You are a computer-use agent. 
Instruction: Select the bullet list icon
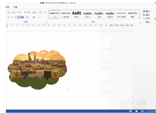[x=8, y=12]
